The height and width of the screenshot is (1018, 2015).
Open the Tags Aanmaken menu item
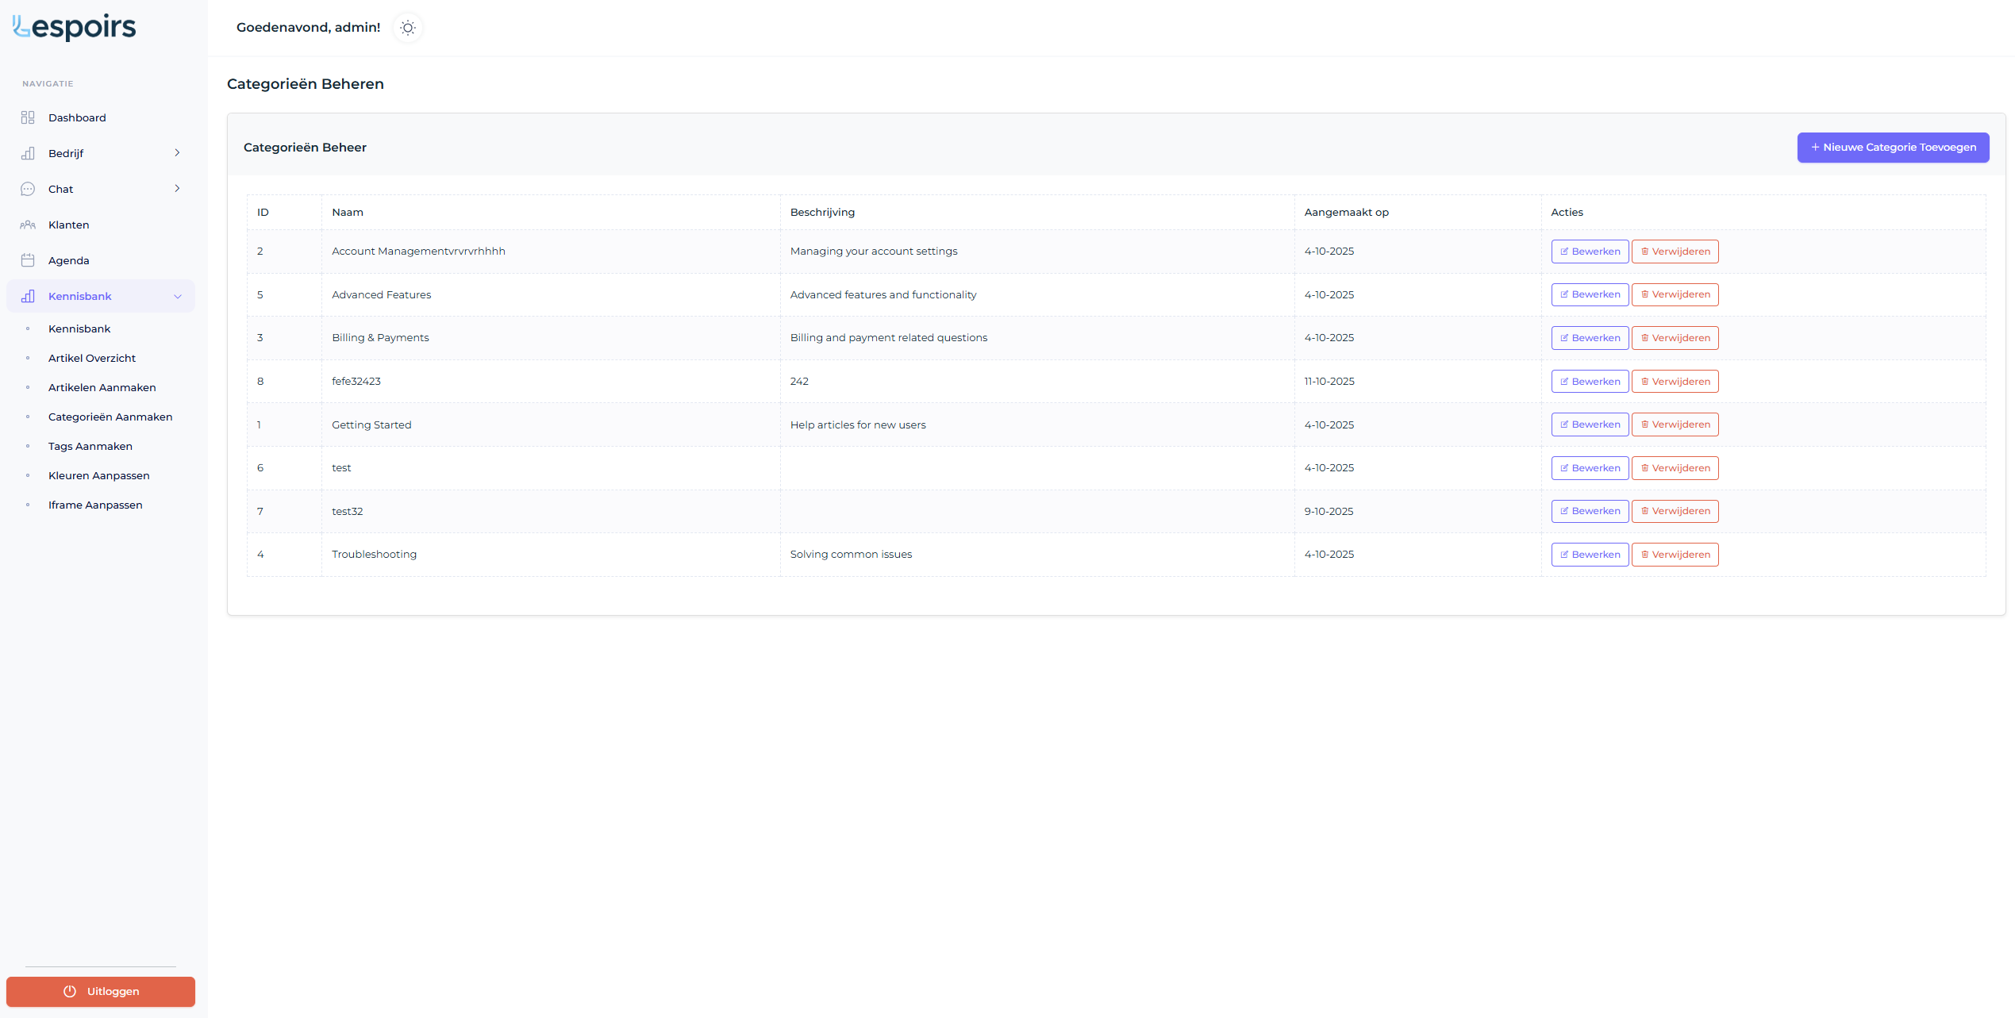point(90,446)
